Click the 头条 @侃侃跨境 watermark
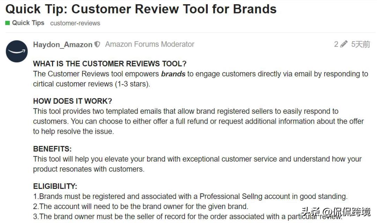The width and height of the screenshot is (377, 223). click(335, 212)
